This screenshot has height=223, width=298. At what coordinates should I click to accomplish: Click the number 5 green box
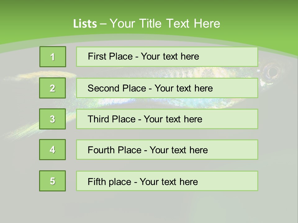pyautogui.click(x=53, y=181)
